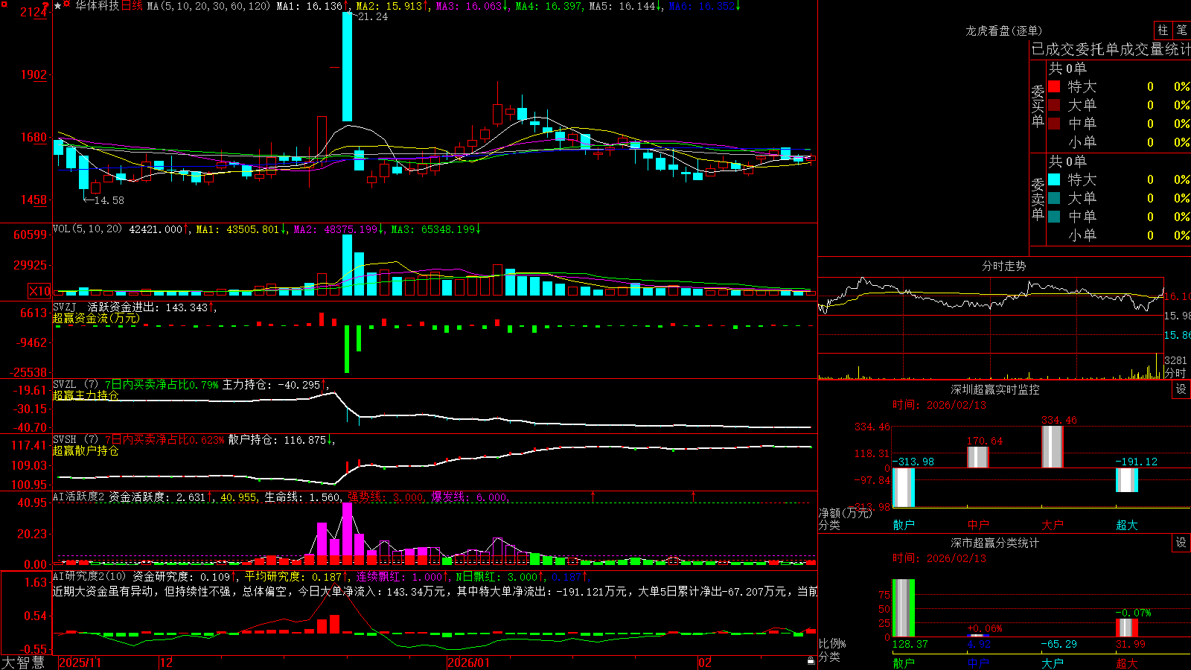Open 设 settings for 深圳超赢实时监控
This screenshot has width=1191, height=670.
click(1181, 389)
